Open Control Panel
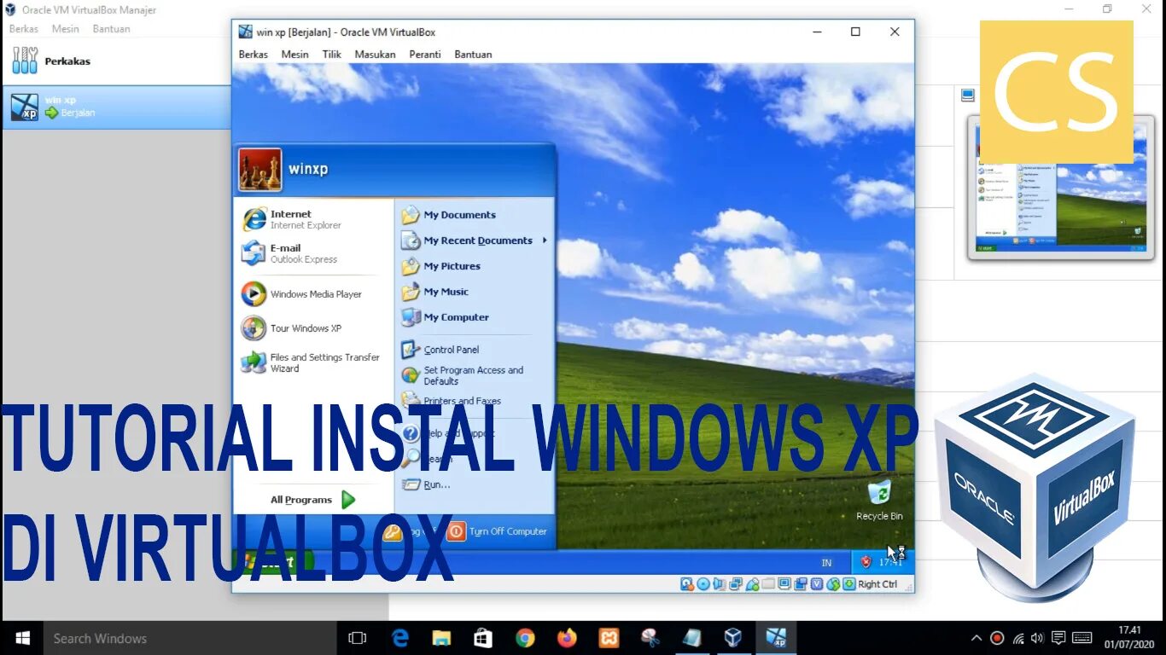The height and width of the screenshot is (655, 1166). 440,350
